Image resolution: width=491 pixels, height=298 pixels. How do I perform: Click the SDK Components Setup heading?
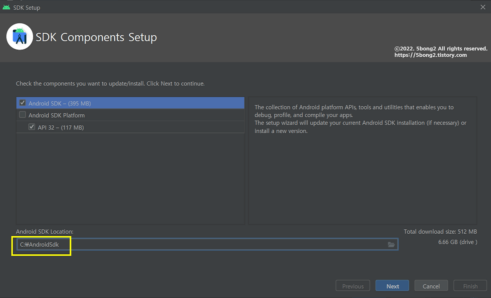click(96, 37)
